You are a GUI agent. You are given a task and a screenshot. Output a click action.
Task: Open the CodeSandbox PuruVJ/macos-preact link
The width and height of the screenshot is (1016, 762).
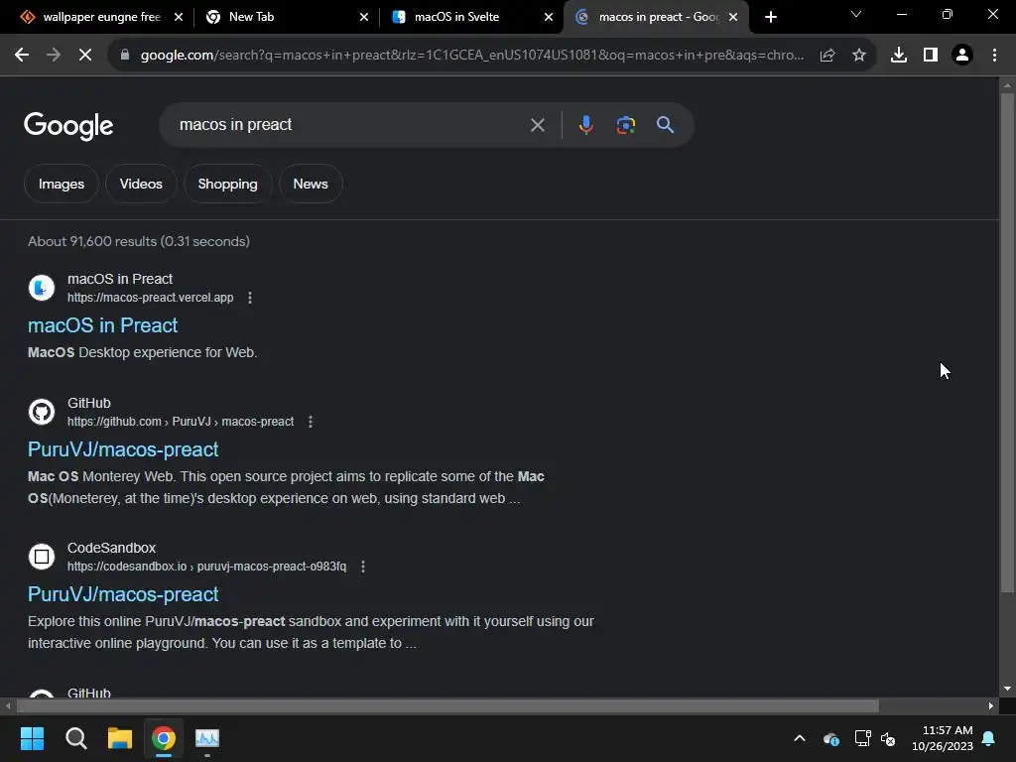[123, 594]
